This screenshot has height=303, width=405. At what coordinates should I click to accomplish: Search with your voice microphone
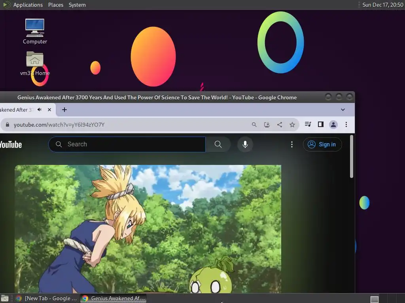[245, 144]
